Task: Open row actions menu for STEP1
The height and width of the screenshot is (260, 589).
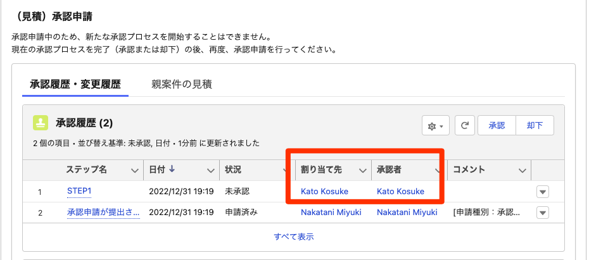Action: point(542,192)
